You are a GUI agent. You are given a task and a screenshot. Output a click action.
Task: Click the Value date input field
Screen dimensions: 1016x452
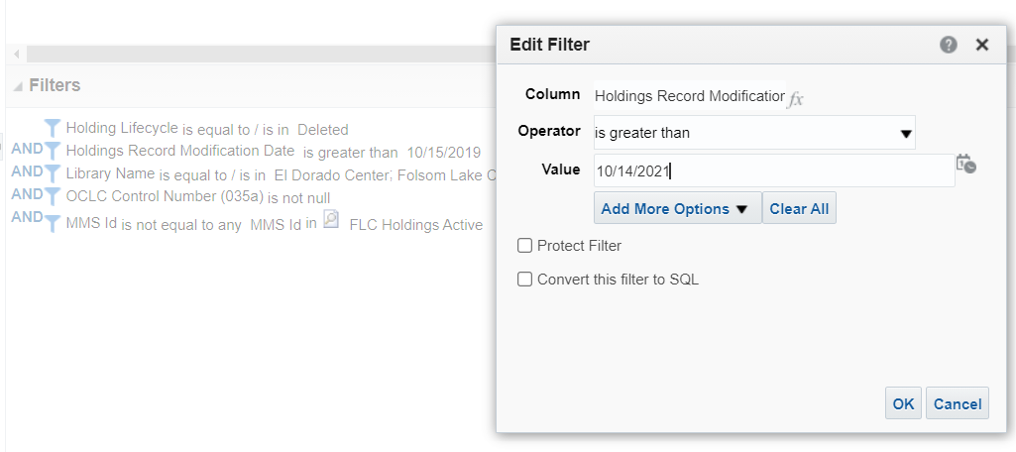(x=774, y=170)
